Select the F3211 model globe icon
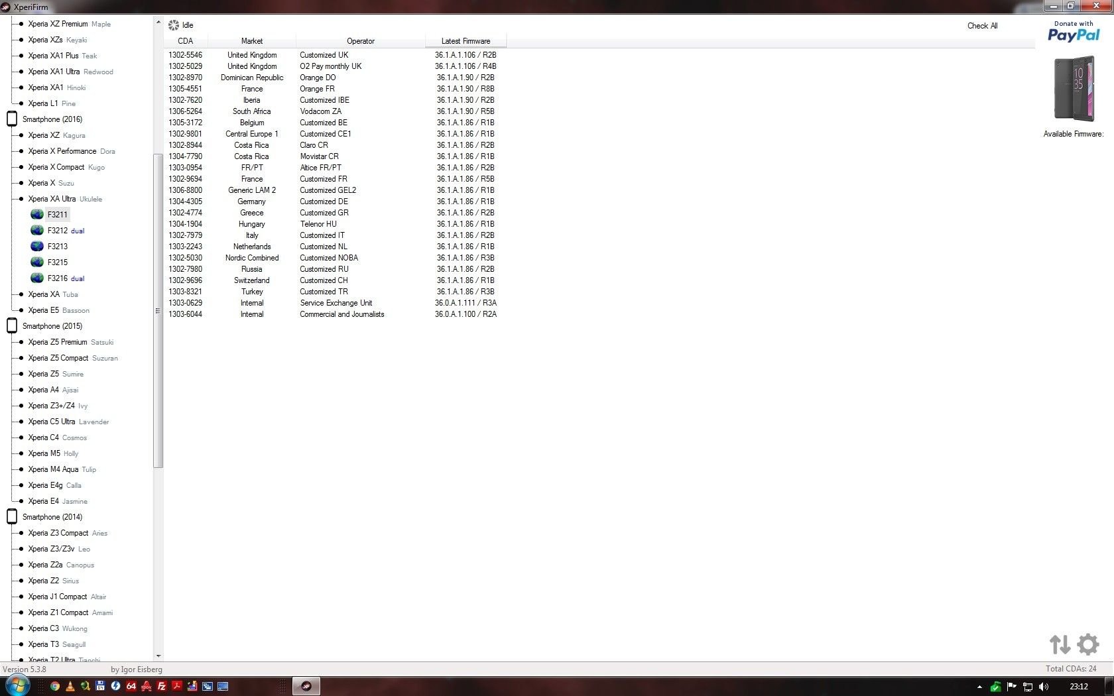1114x696 pixels. pos(37,214)
